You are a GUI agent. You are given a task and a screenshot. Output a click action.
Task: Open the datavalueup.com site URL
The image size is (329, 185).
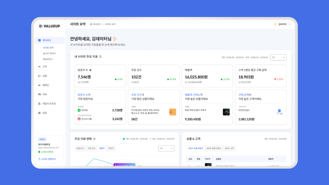49,148
